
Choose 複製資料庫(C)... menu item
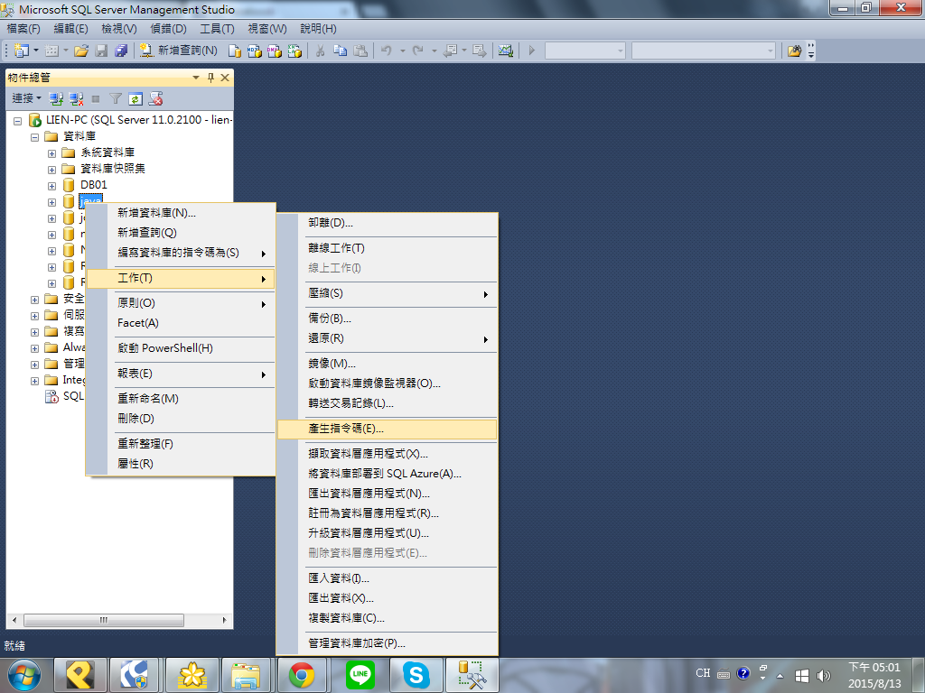(387, 618)
